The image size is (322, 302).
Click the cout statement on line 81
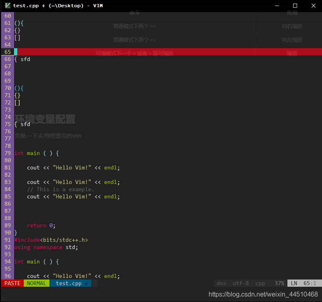(73, 167)
